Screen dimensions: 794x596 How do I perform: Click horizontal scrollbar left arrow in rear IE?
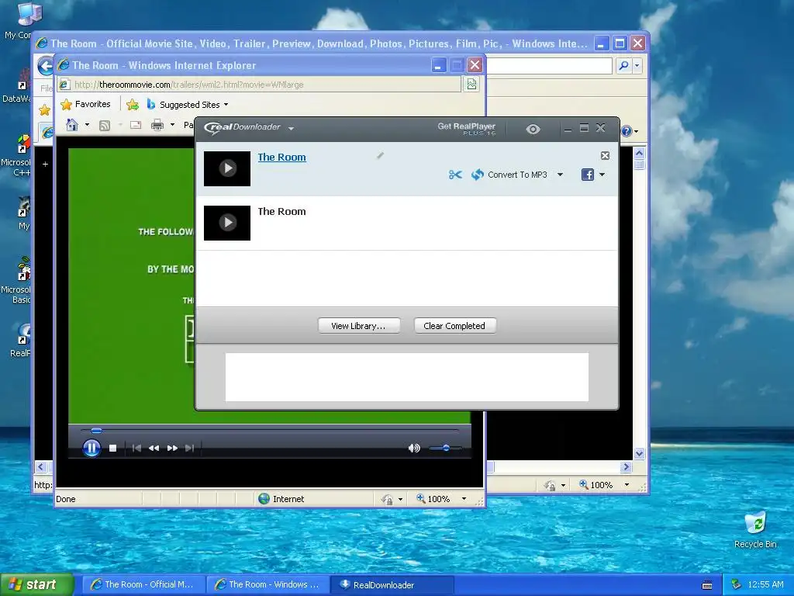coord(41,466)
